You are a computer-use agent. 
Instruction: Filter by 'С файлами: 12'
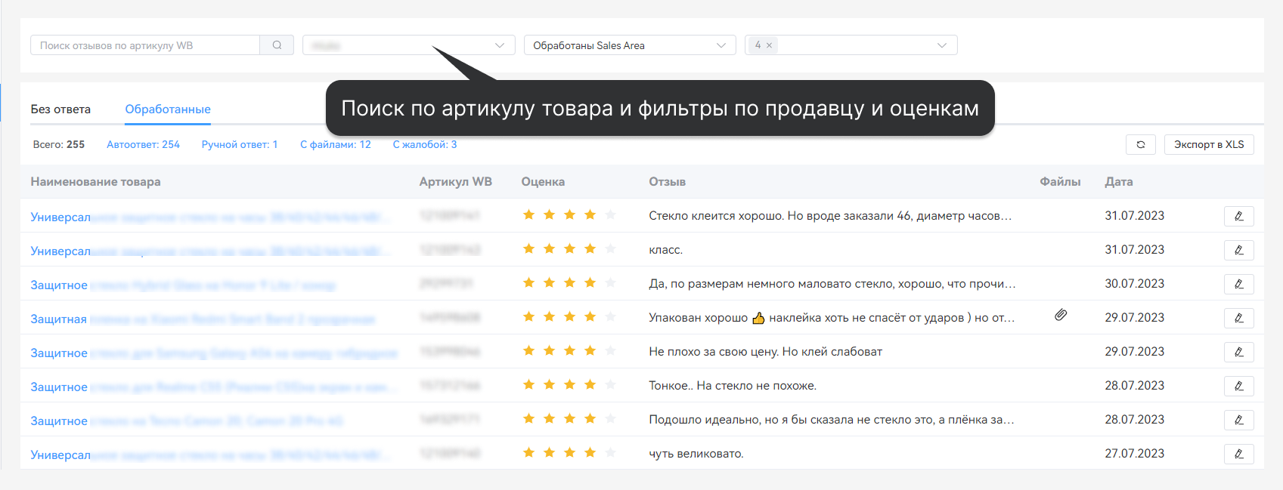[336, 144]
